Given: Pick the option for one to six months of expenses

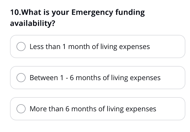Looking at the screenshot, I should click(x=98, y=77).
